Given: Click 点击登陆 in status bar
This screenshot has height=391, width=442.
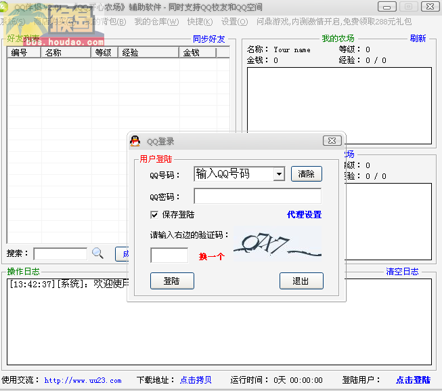Looking at the screenshot, I should (414, 380).
